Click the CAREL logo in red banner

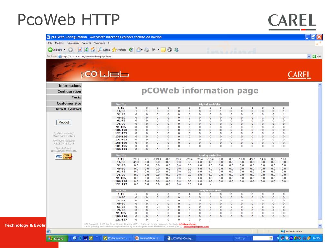(299, 75)
